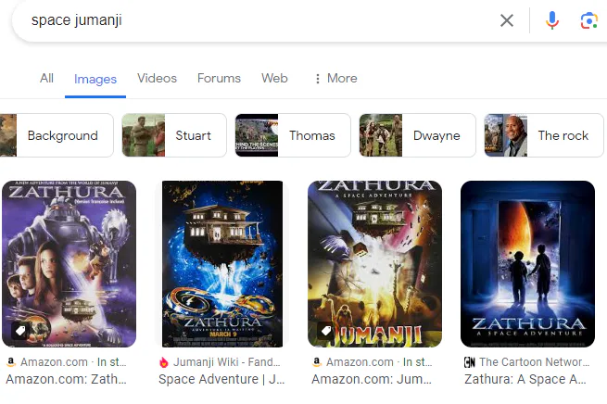Open first Zathura poster with robot
607x404 pixels.
[69, 264]
